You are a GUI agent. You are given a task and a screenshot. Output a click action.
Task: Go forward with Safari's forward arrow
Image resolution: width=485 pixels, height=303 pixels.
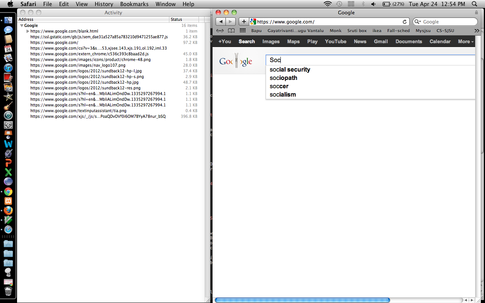point(231,22)
